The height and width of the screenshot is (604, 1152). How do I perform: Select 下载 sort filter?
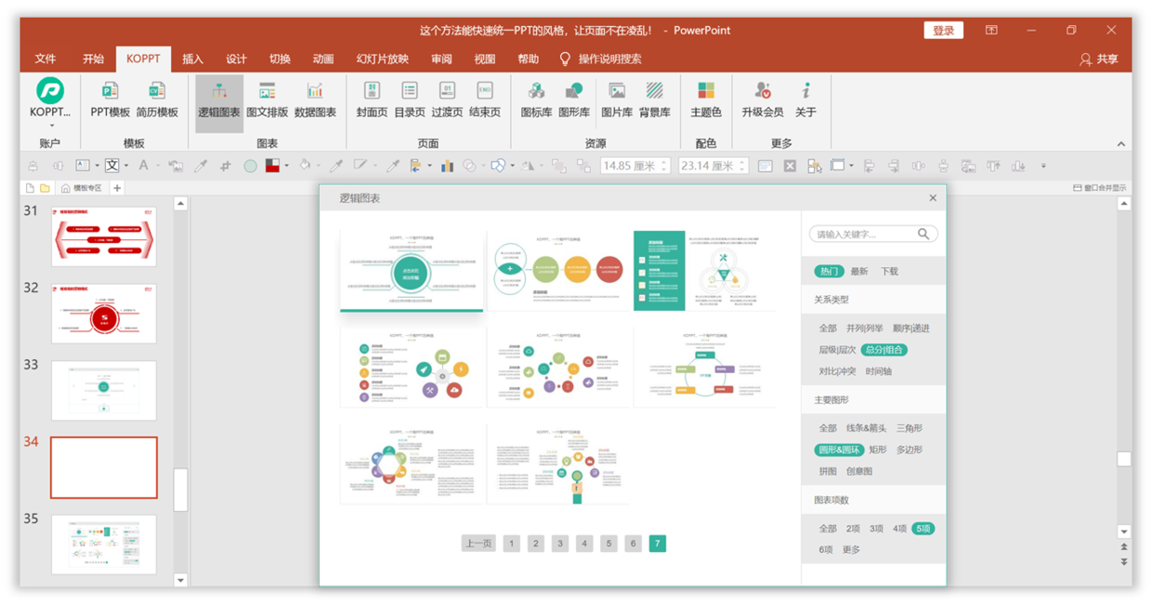point(889,271)
